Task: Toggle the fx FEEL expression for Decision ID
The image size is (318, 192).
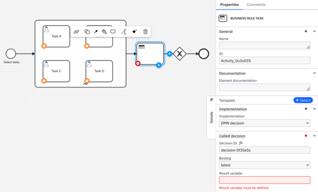Action: click(241, 143)
